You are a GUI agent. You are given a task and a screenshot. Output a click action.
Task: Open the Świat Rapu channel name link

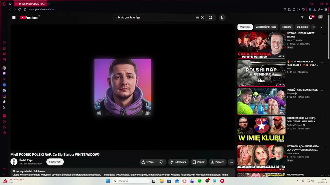[26, 160]
